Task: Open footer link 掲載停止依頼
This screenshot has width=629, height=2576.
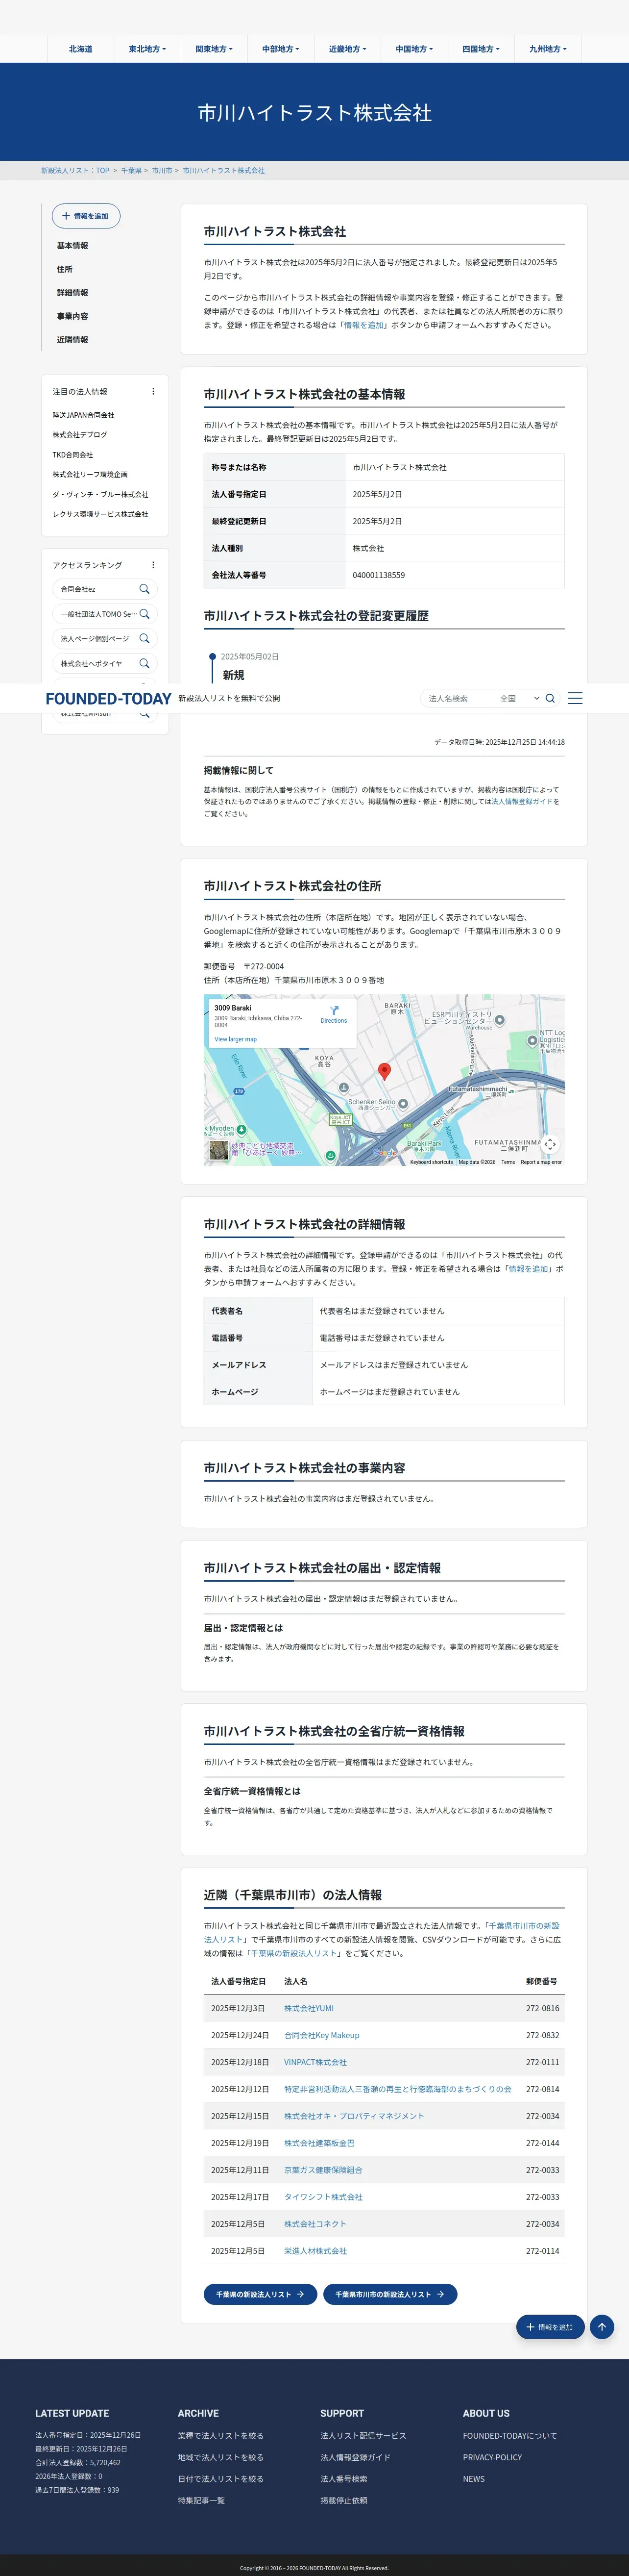Action: click(343, 2500)
